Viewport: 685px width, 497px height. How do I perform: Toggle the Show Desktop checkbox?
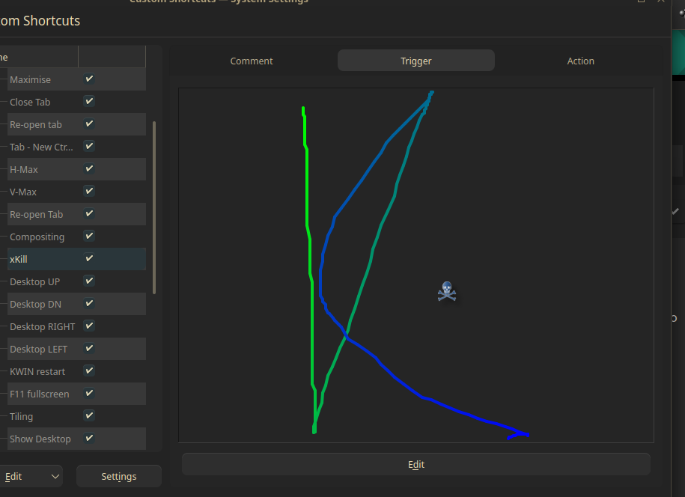click(x=89, y=438)
